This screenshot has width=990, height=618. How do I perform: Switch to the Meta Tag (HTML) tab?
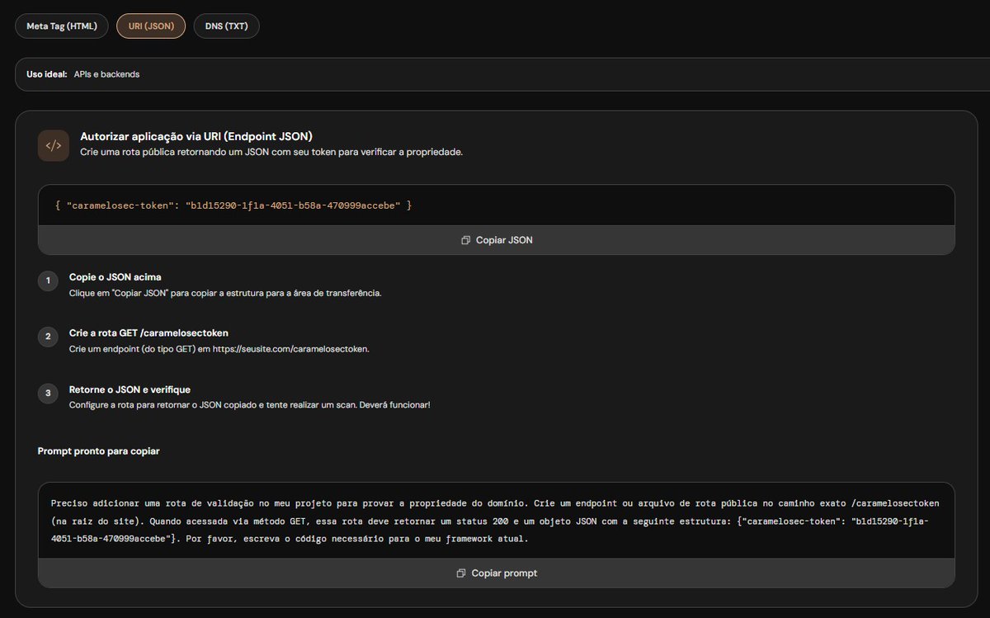tap(62, 26)
